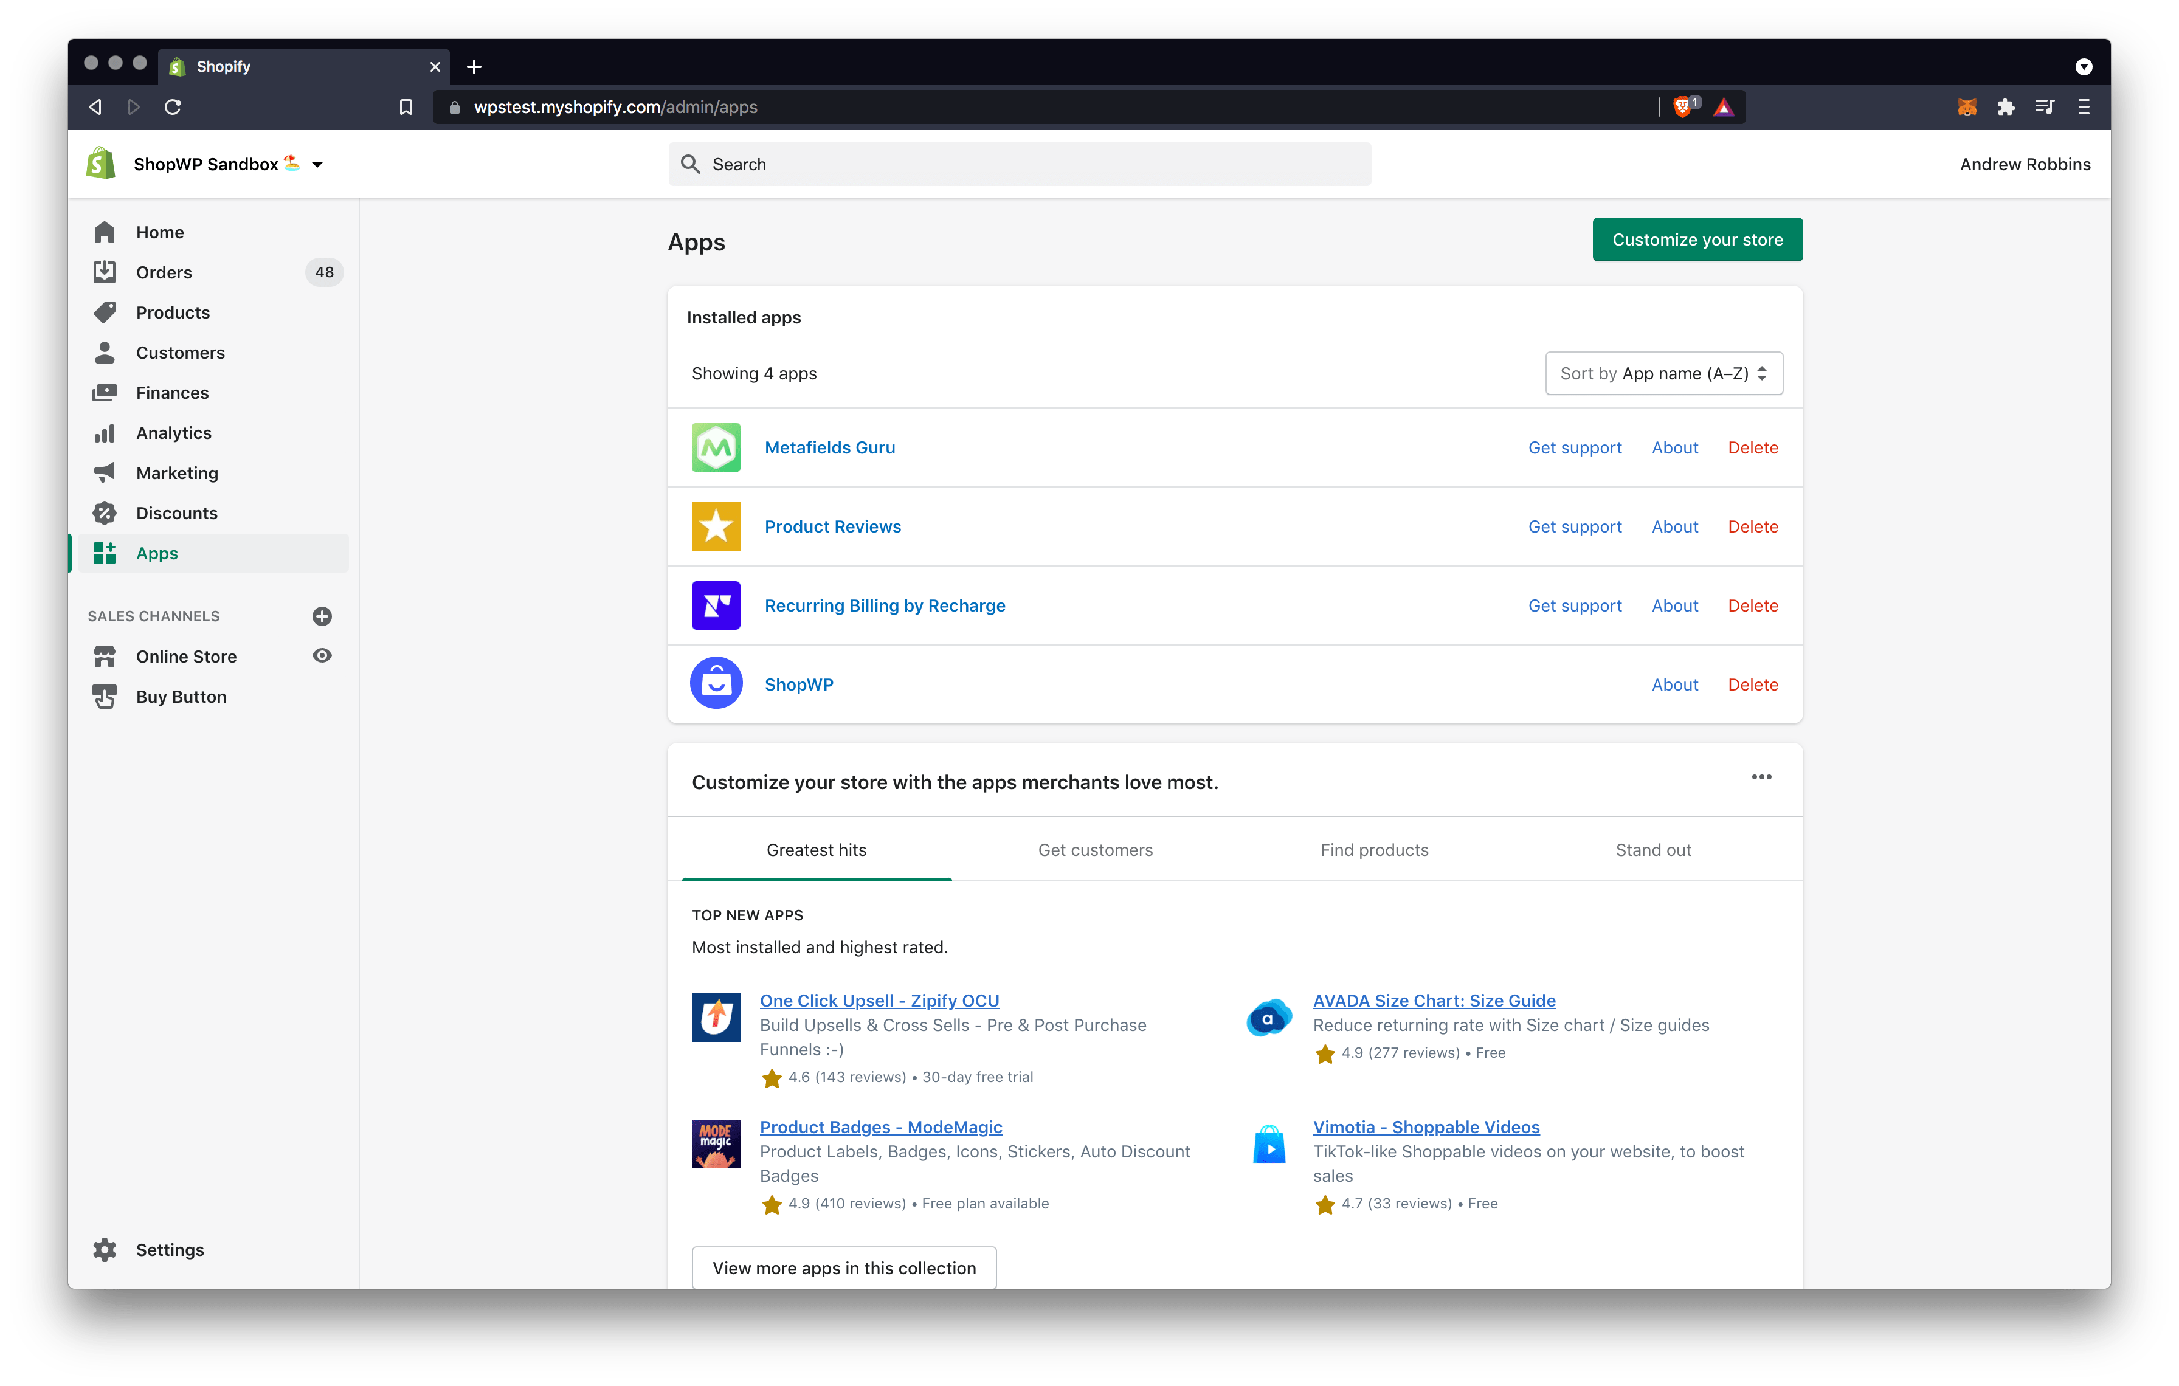Click the Recurring Billing by Recharge icon

tap(715, 605)
